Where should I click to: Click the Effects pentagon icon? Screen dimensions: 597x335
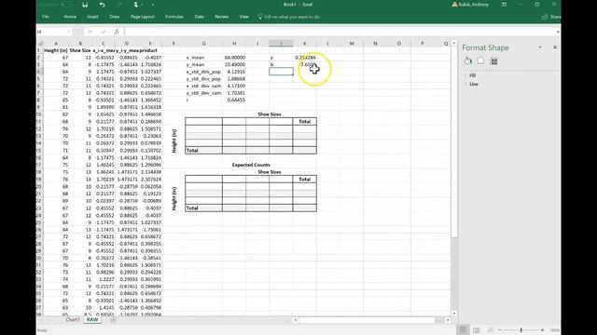point(480,61)
